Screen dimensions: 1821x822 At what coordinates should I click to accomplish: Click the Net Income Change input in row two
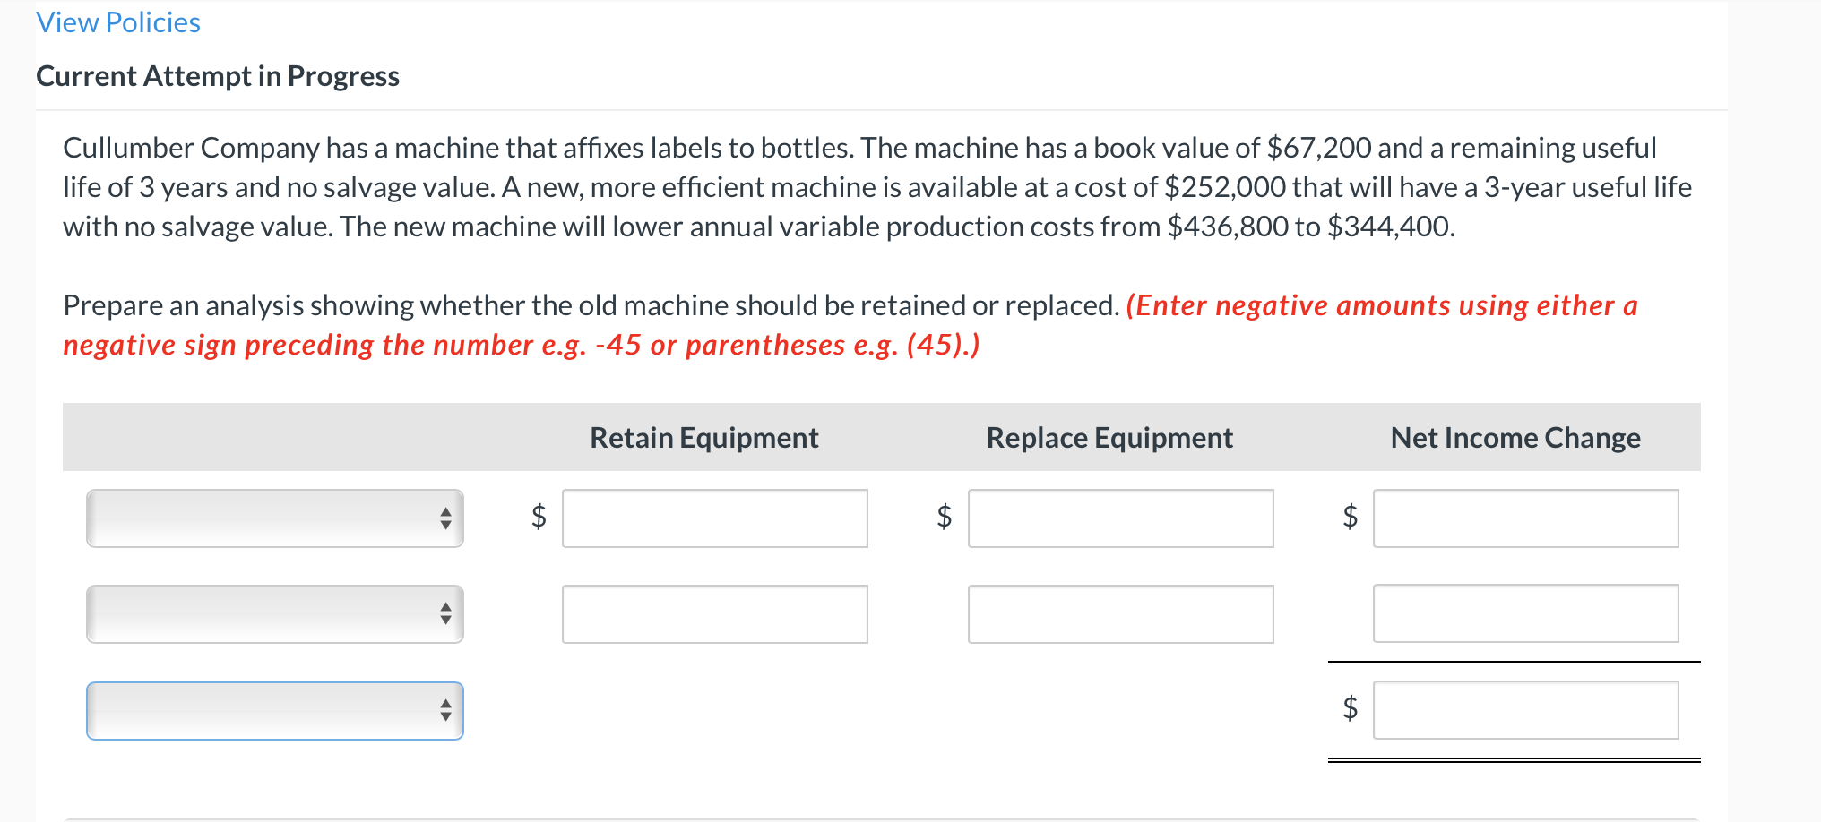click(1526, 614)
